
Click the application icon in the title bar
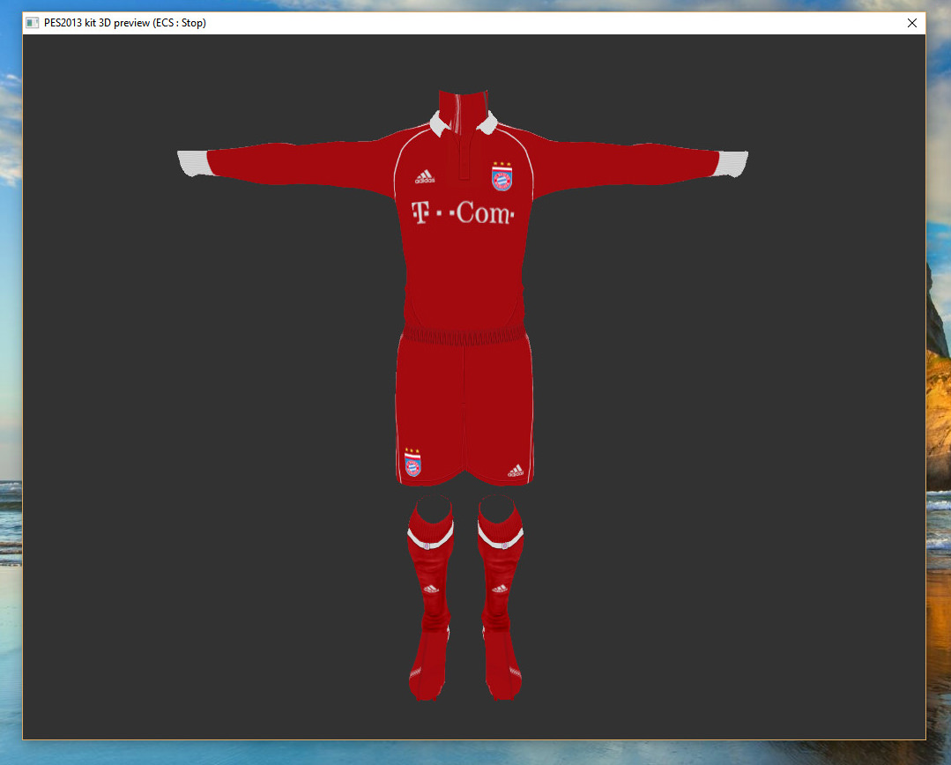[x=33, y=23]
